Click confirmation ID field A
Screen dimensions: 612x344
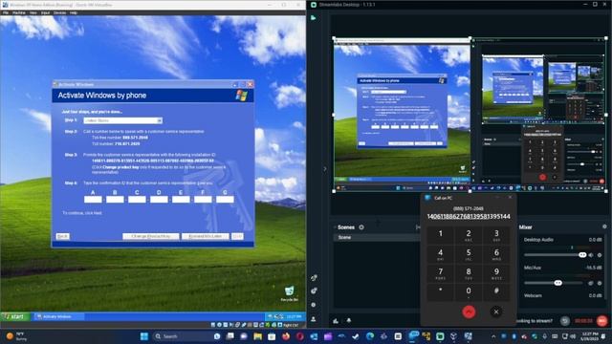click(x=93, y=200)
